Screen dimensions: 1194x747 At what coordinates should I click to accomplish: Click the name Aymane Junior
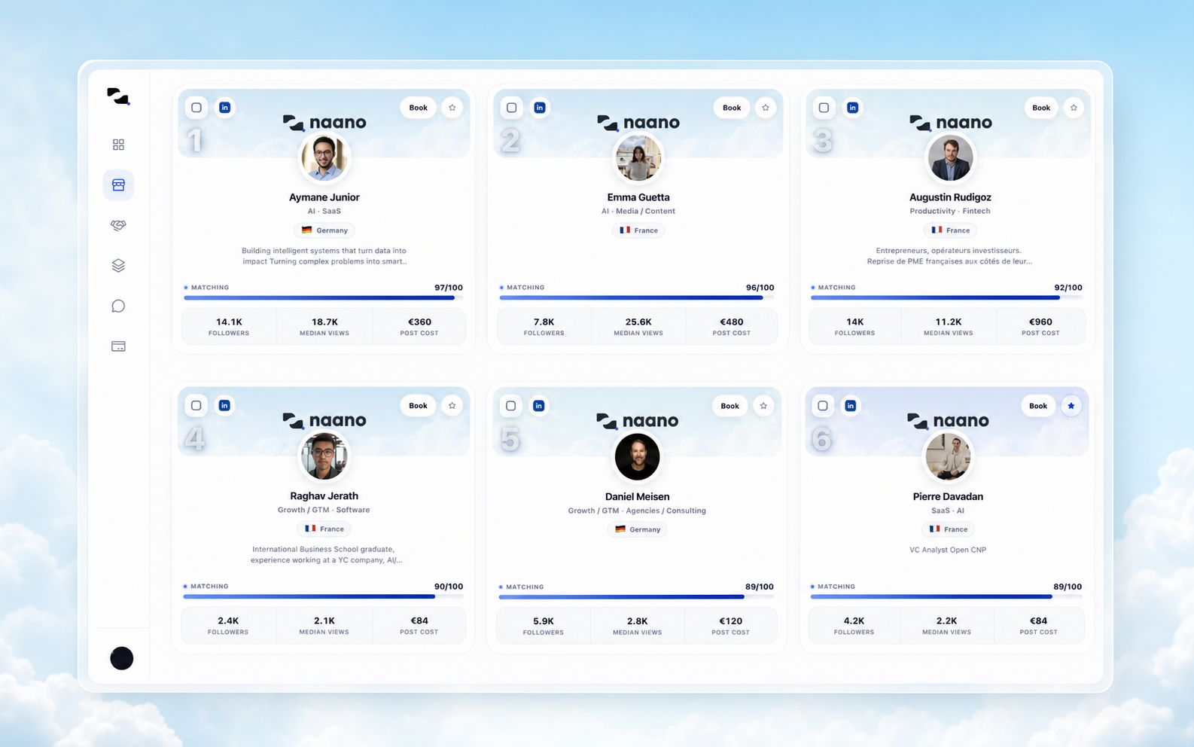pyautogui.click(x=324, y=197)
